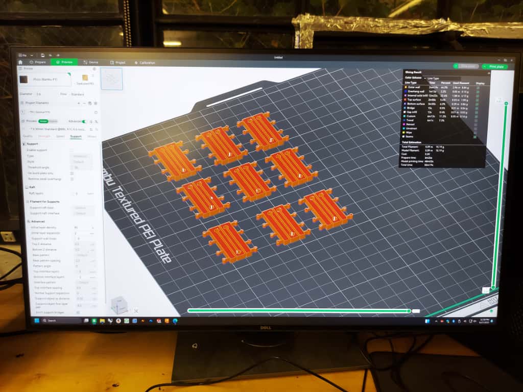Click the Home icon in the top bar
523x392 pixels.
pos(20,62)
